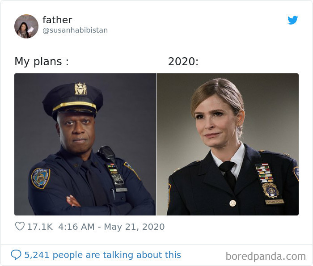The height and width of the screenshot is (266, 313).
Task: Click the display name 'father'
Action: (57, 20)
